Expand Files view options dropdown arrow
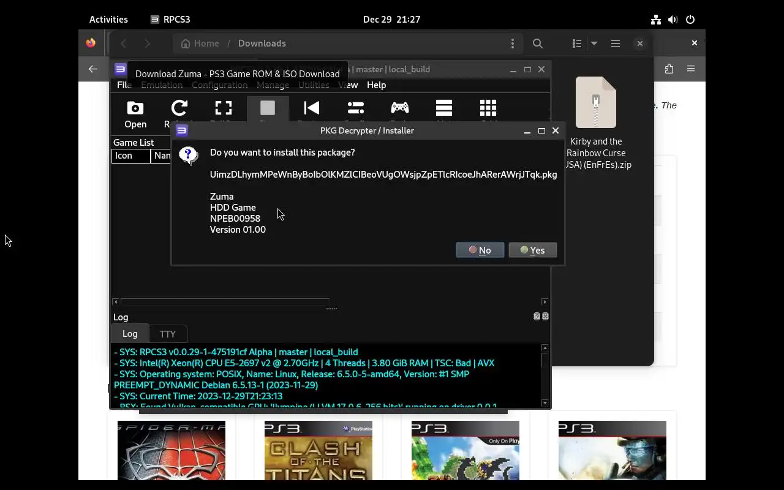 tap(594, 43)
